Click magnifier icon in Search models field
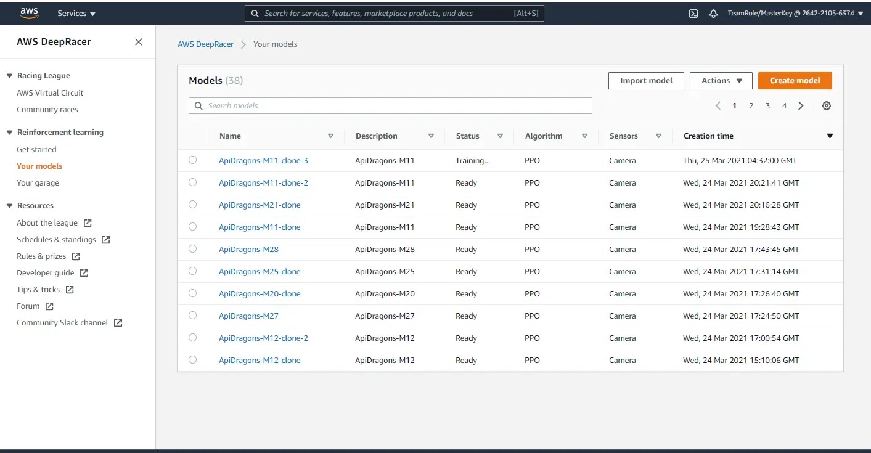This screenshot has height=453, width=871. coord(198,106)
